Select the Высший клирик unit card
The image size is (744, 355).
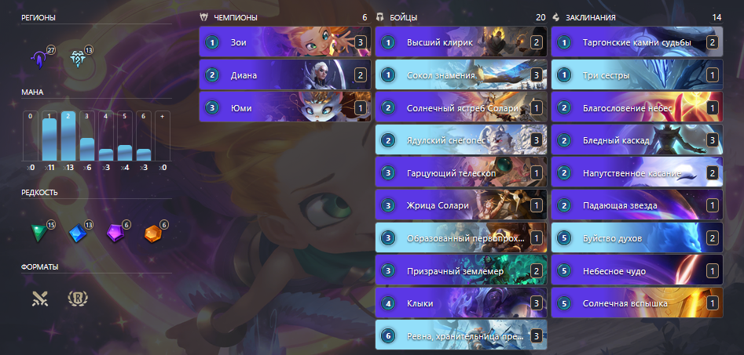[x=460, y=42]
